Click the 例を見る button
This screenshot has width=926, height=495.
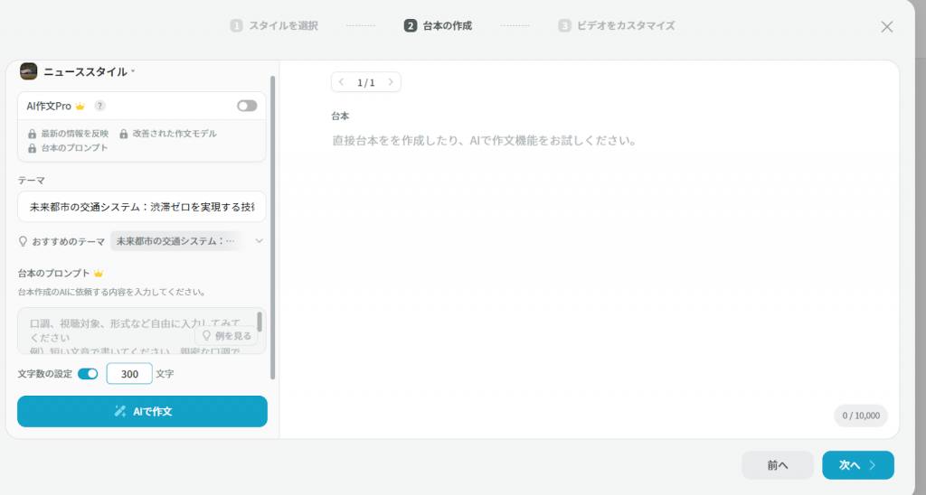click(227, 335)
